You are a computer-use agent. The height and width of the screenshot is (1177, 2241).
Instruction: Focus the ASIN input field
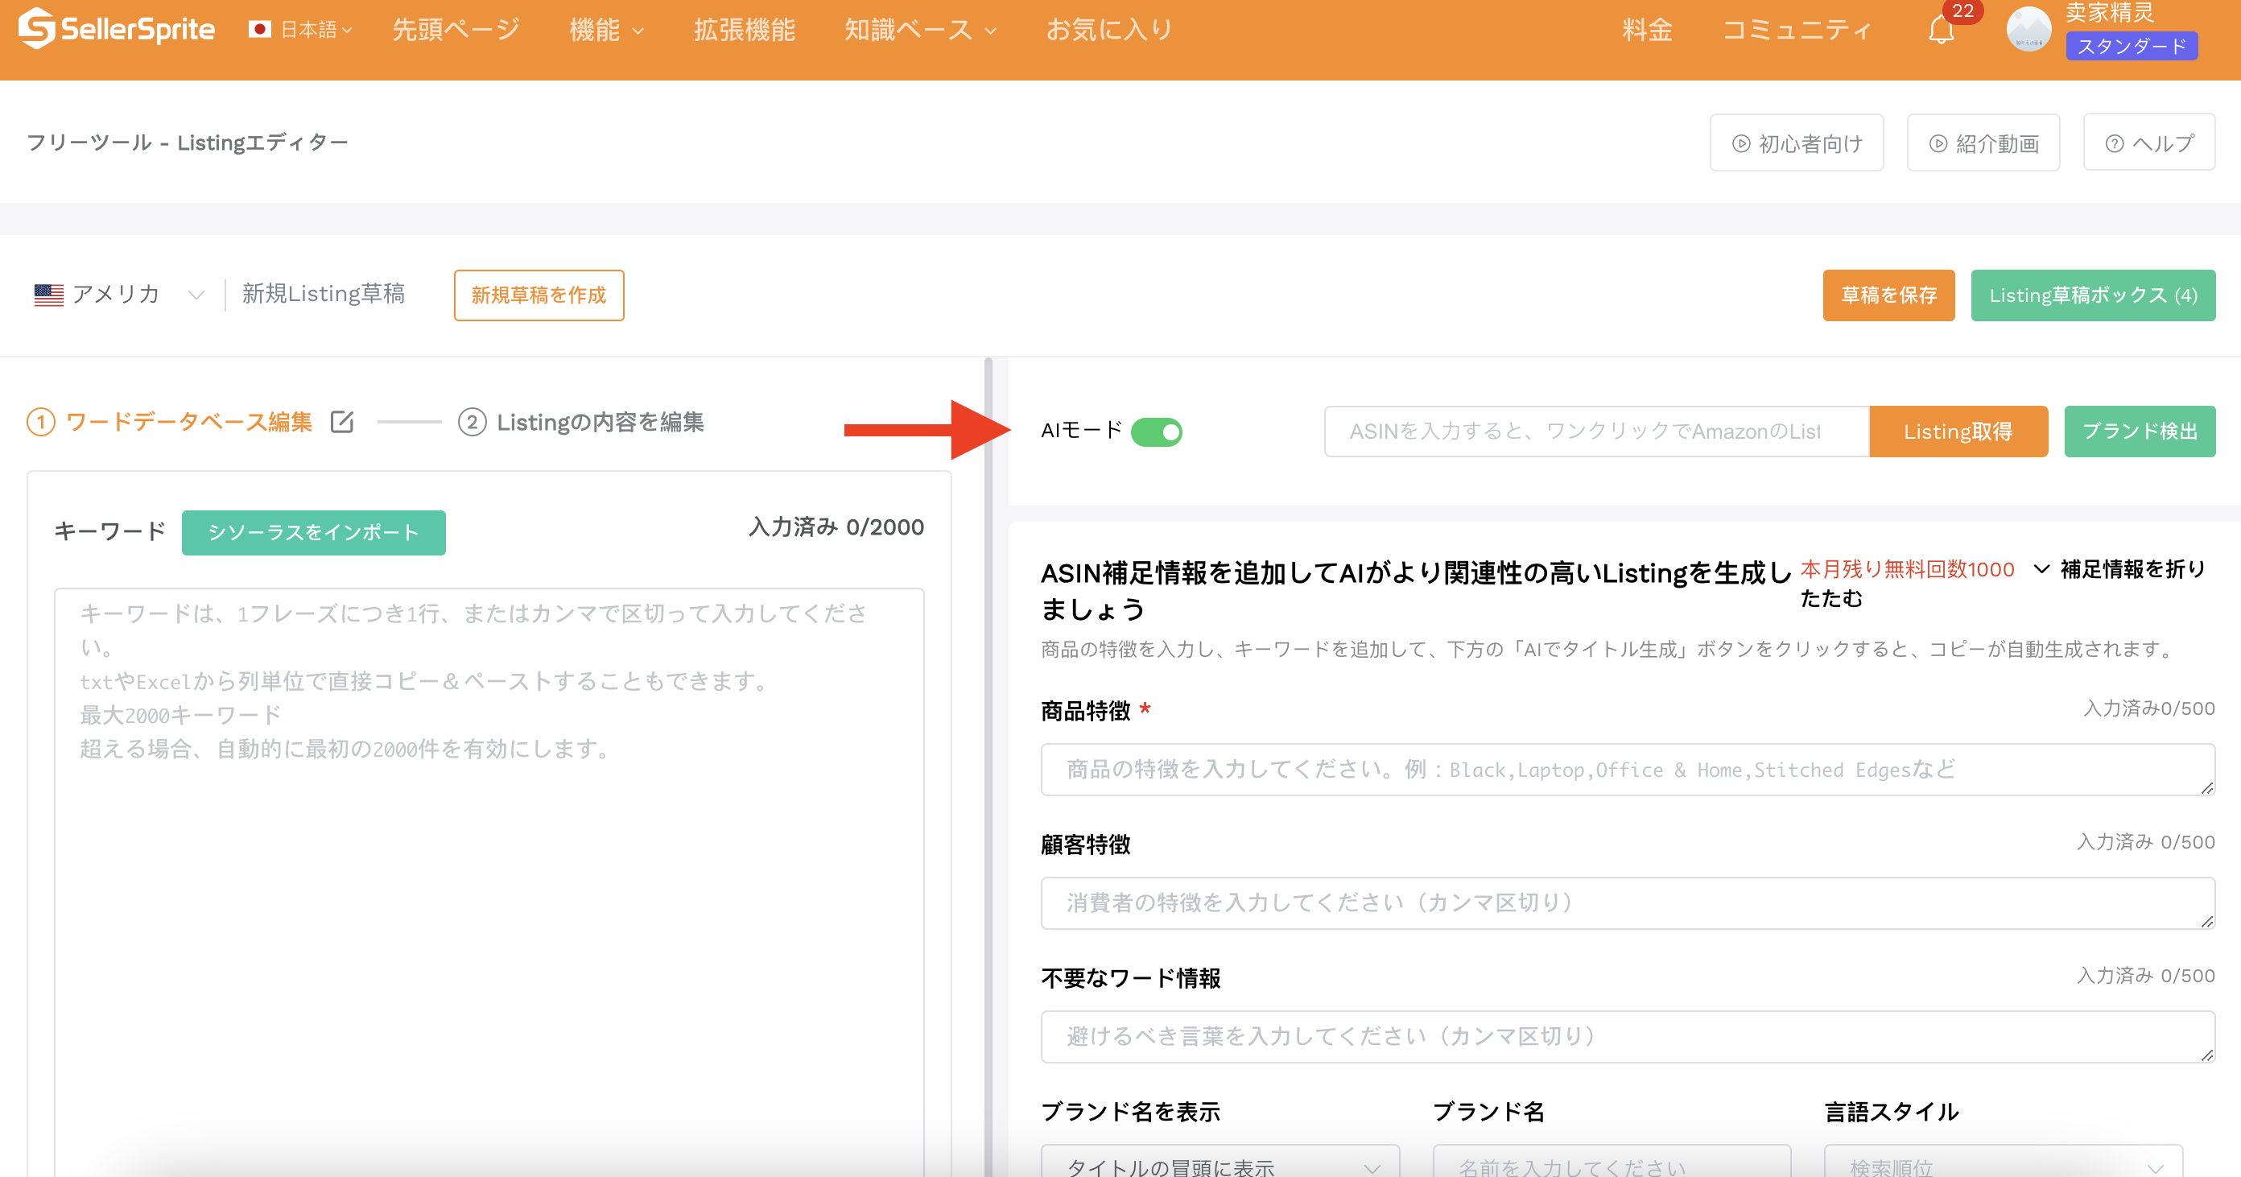click(x=1596, y=432)
